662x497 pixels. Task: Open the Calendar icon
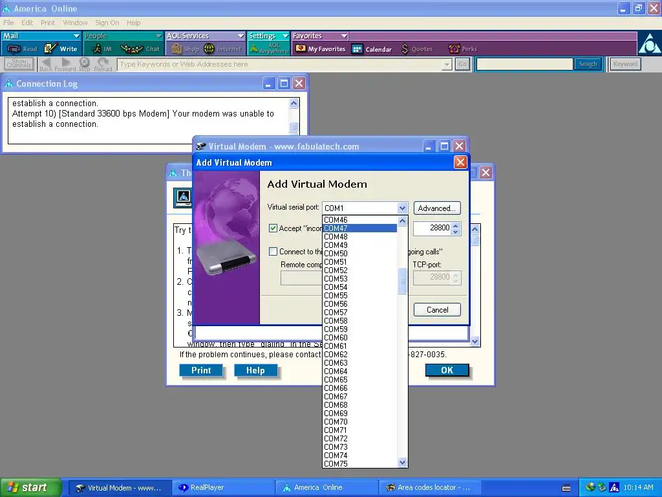pos(357,49)
